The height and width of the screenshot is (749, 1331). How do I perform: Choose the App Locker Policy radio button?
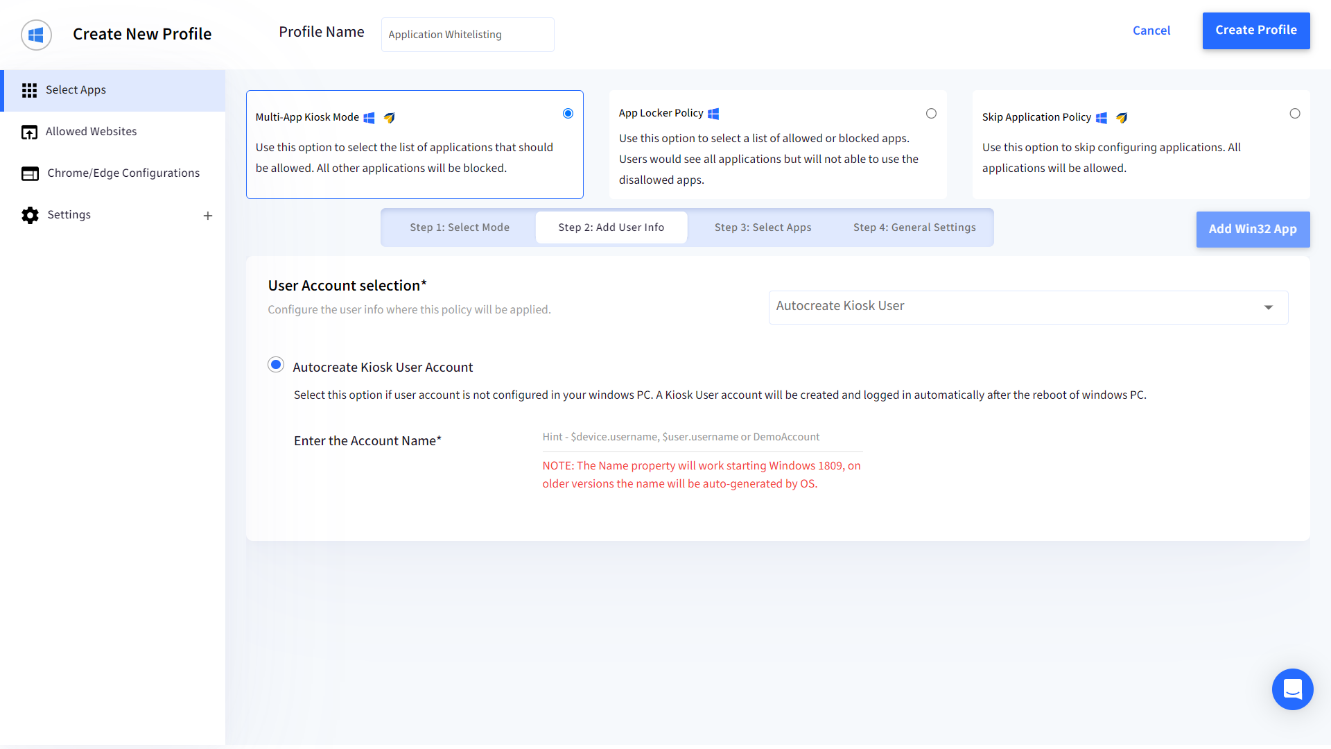tap(931, 113)
